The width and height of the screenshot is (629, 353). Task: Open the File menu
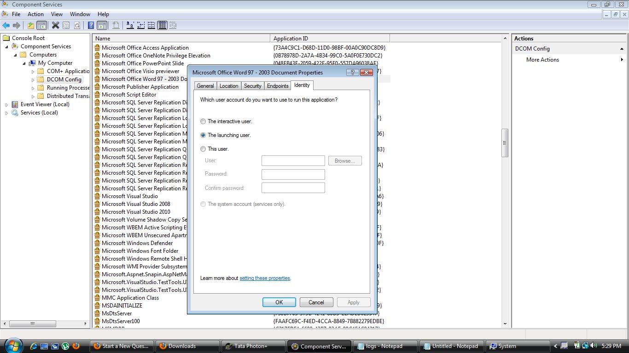[16, 14]
